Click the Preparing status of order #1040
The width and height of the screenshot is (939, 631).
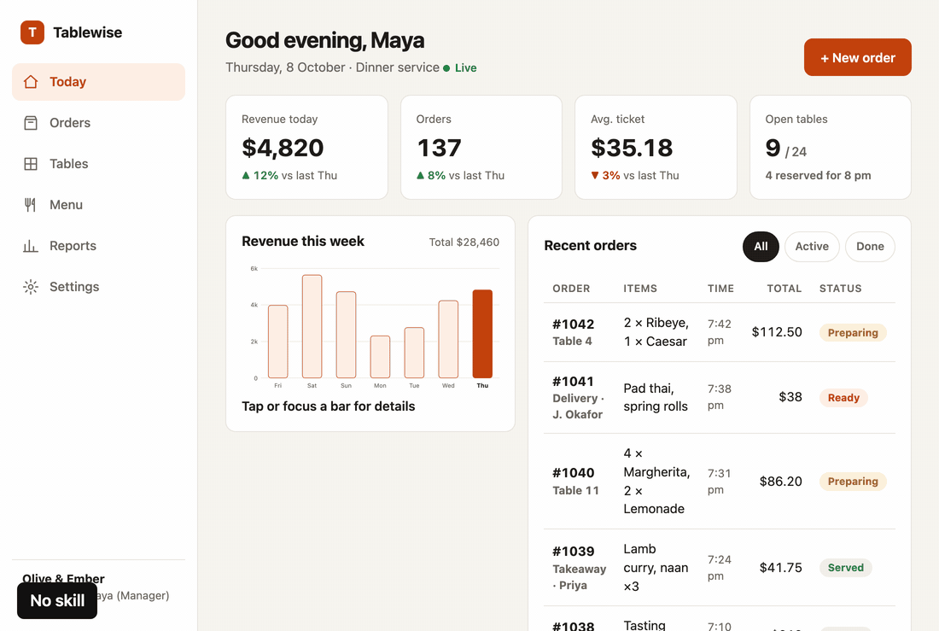point(853,482)
